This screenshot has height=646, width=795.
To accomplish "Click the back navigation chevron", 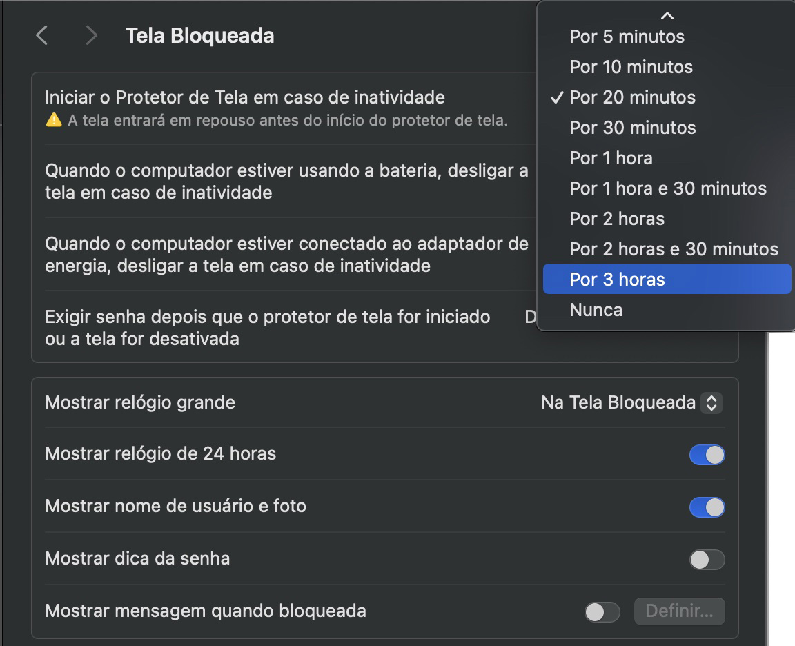I will click(41, 35).
